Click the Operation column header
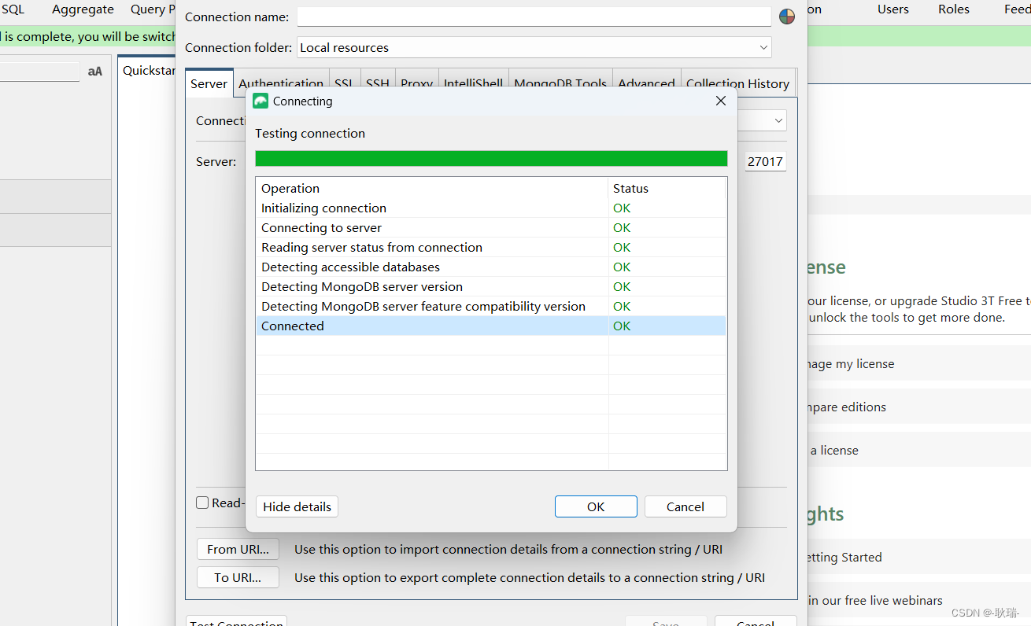Image resolution: width=1031 pixels, height=626 pixels. [x=432, y=188]
